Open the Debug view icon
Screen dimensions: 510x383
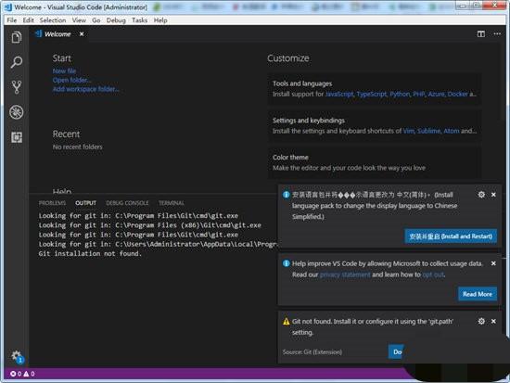point(17,112)
